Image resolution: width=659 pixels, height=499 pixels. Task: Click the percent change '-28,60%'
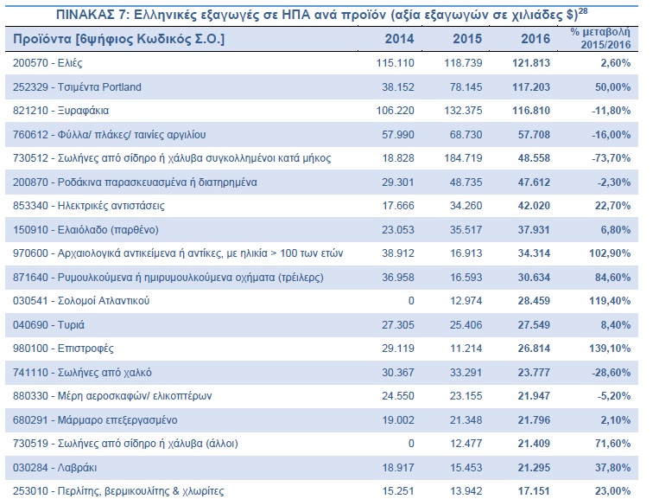(611, 373)
